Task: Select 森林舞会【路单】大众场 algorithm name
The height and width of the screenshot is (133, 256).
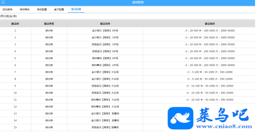Action: pyautogui.click(x=105, y=107)
